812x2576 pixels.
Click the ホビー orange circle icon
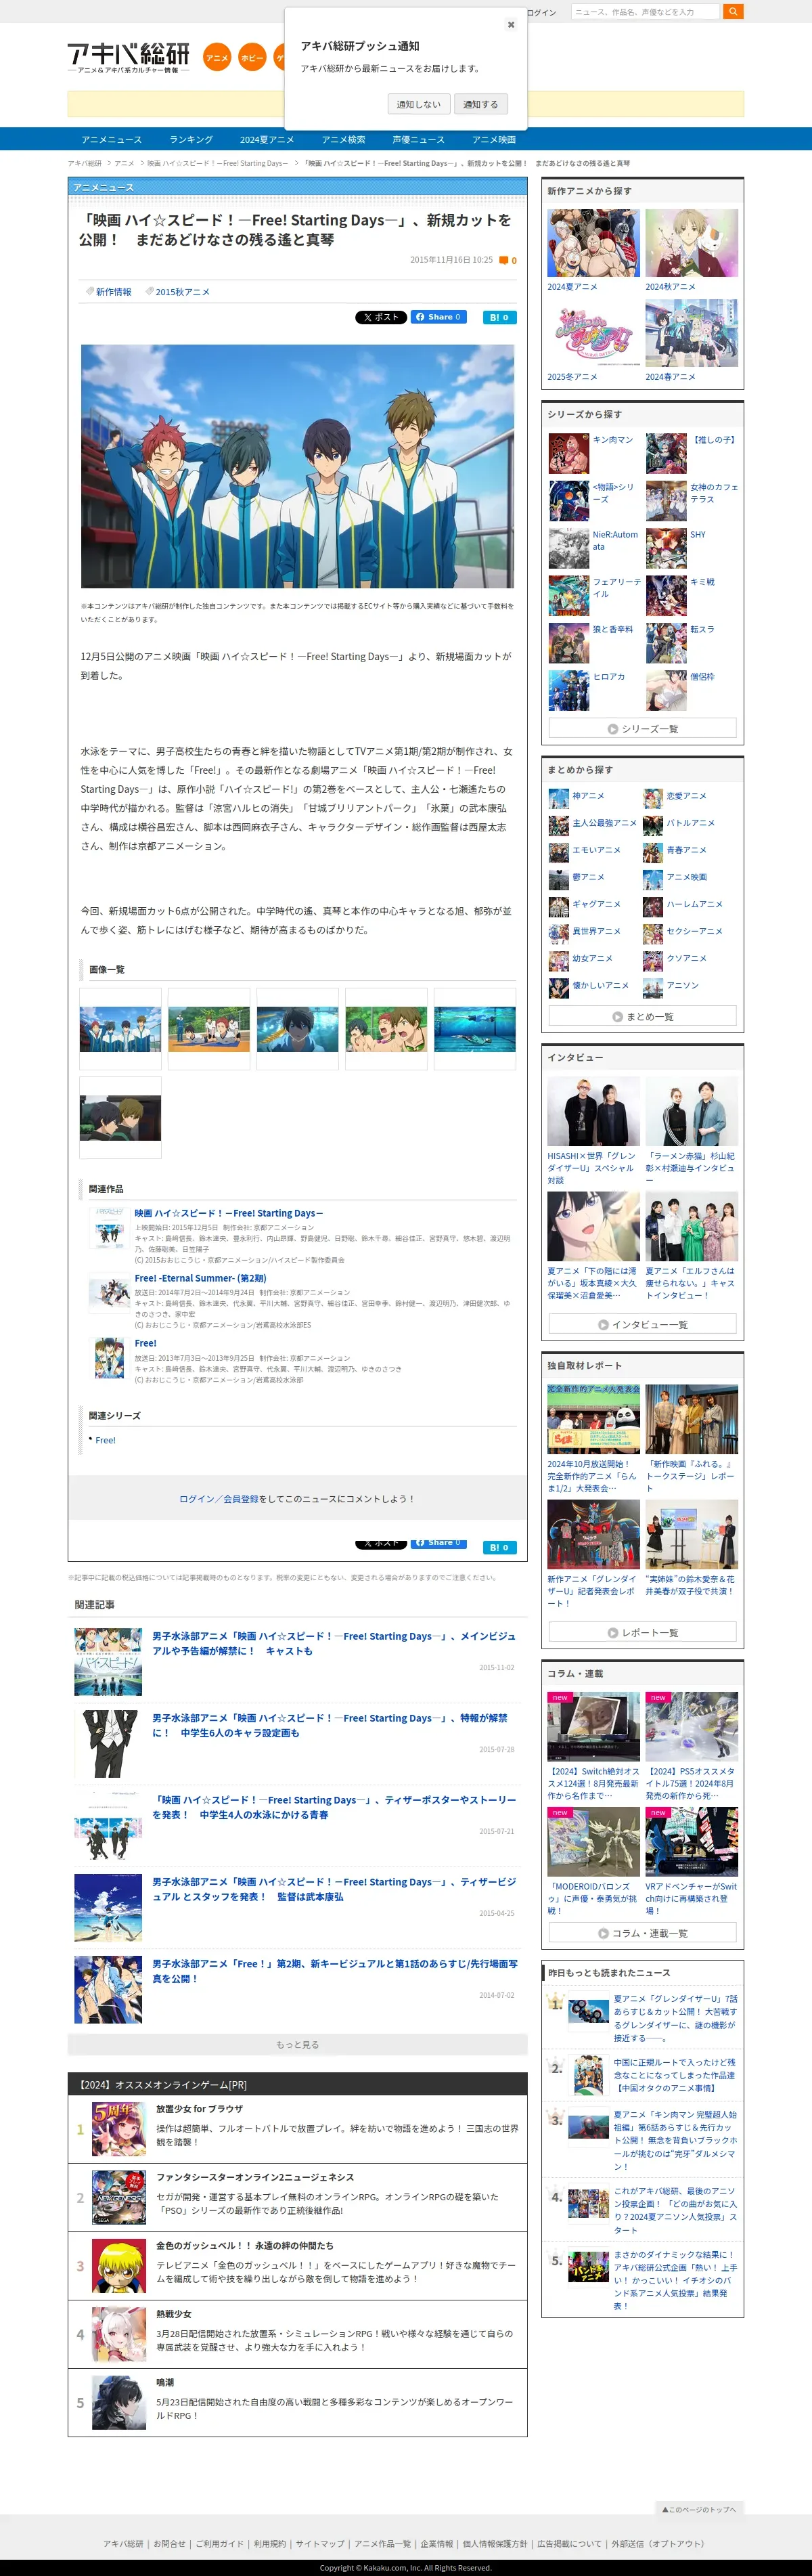coord(252,58)
